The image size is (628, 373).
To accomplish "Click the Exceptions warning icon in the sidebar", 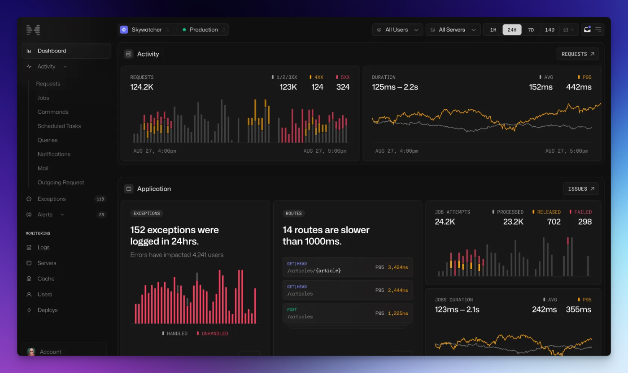I will pos(29,199).
